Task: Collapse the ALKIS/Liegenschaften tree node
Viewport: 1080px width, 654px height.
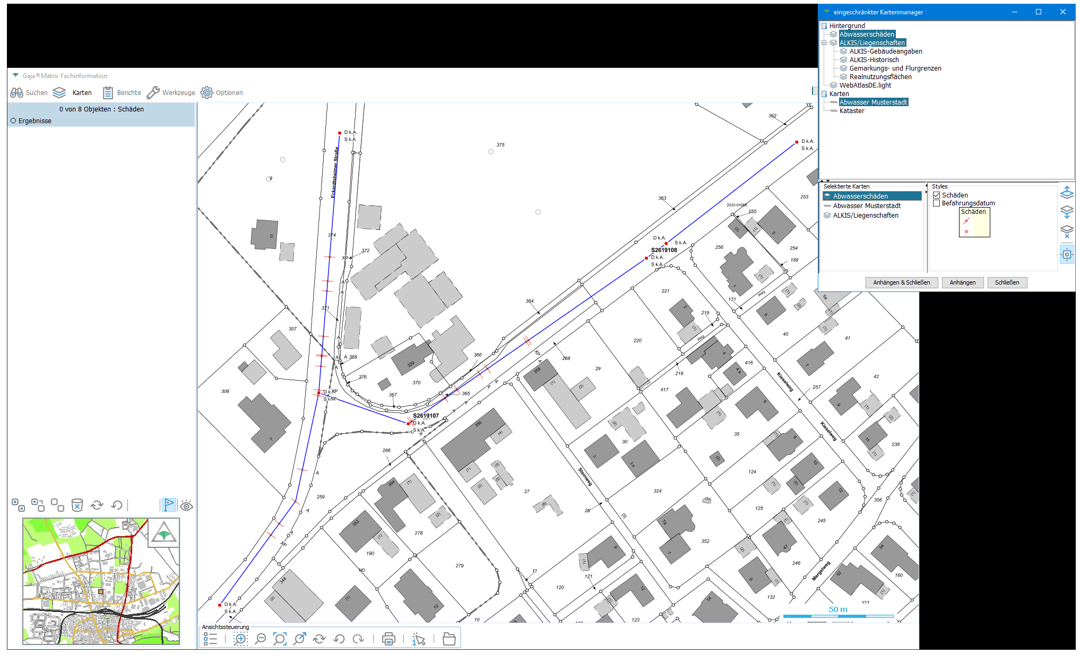Action: [x=824, y=43]
